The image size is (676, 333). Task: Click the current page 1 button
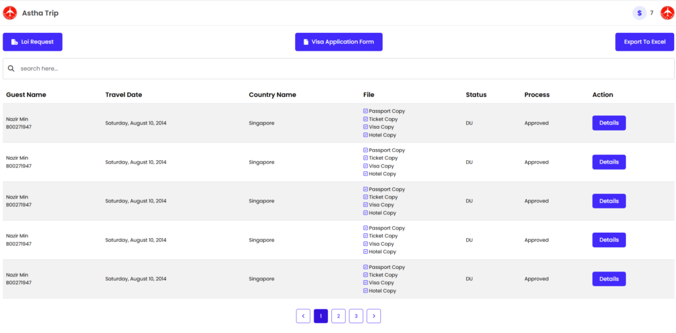[x=320, y=317]
